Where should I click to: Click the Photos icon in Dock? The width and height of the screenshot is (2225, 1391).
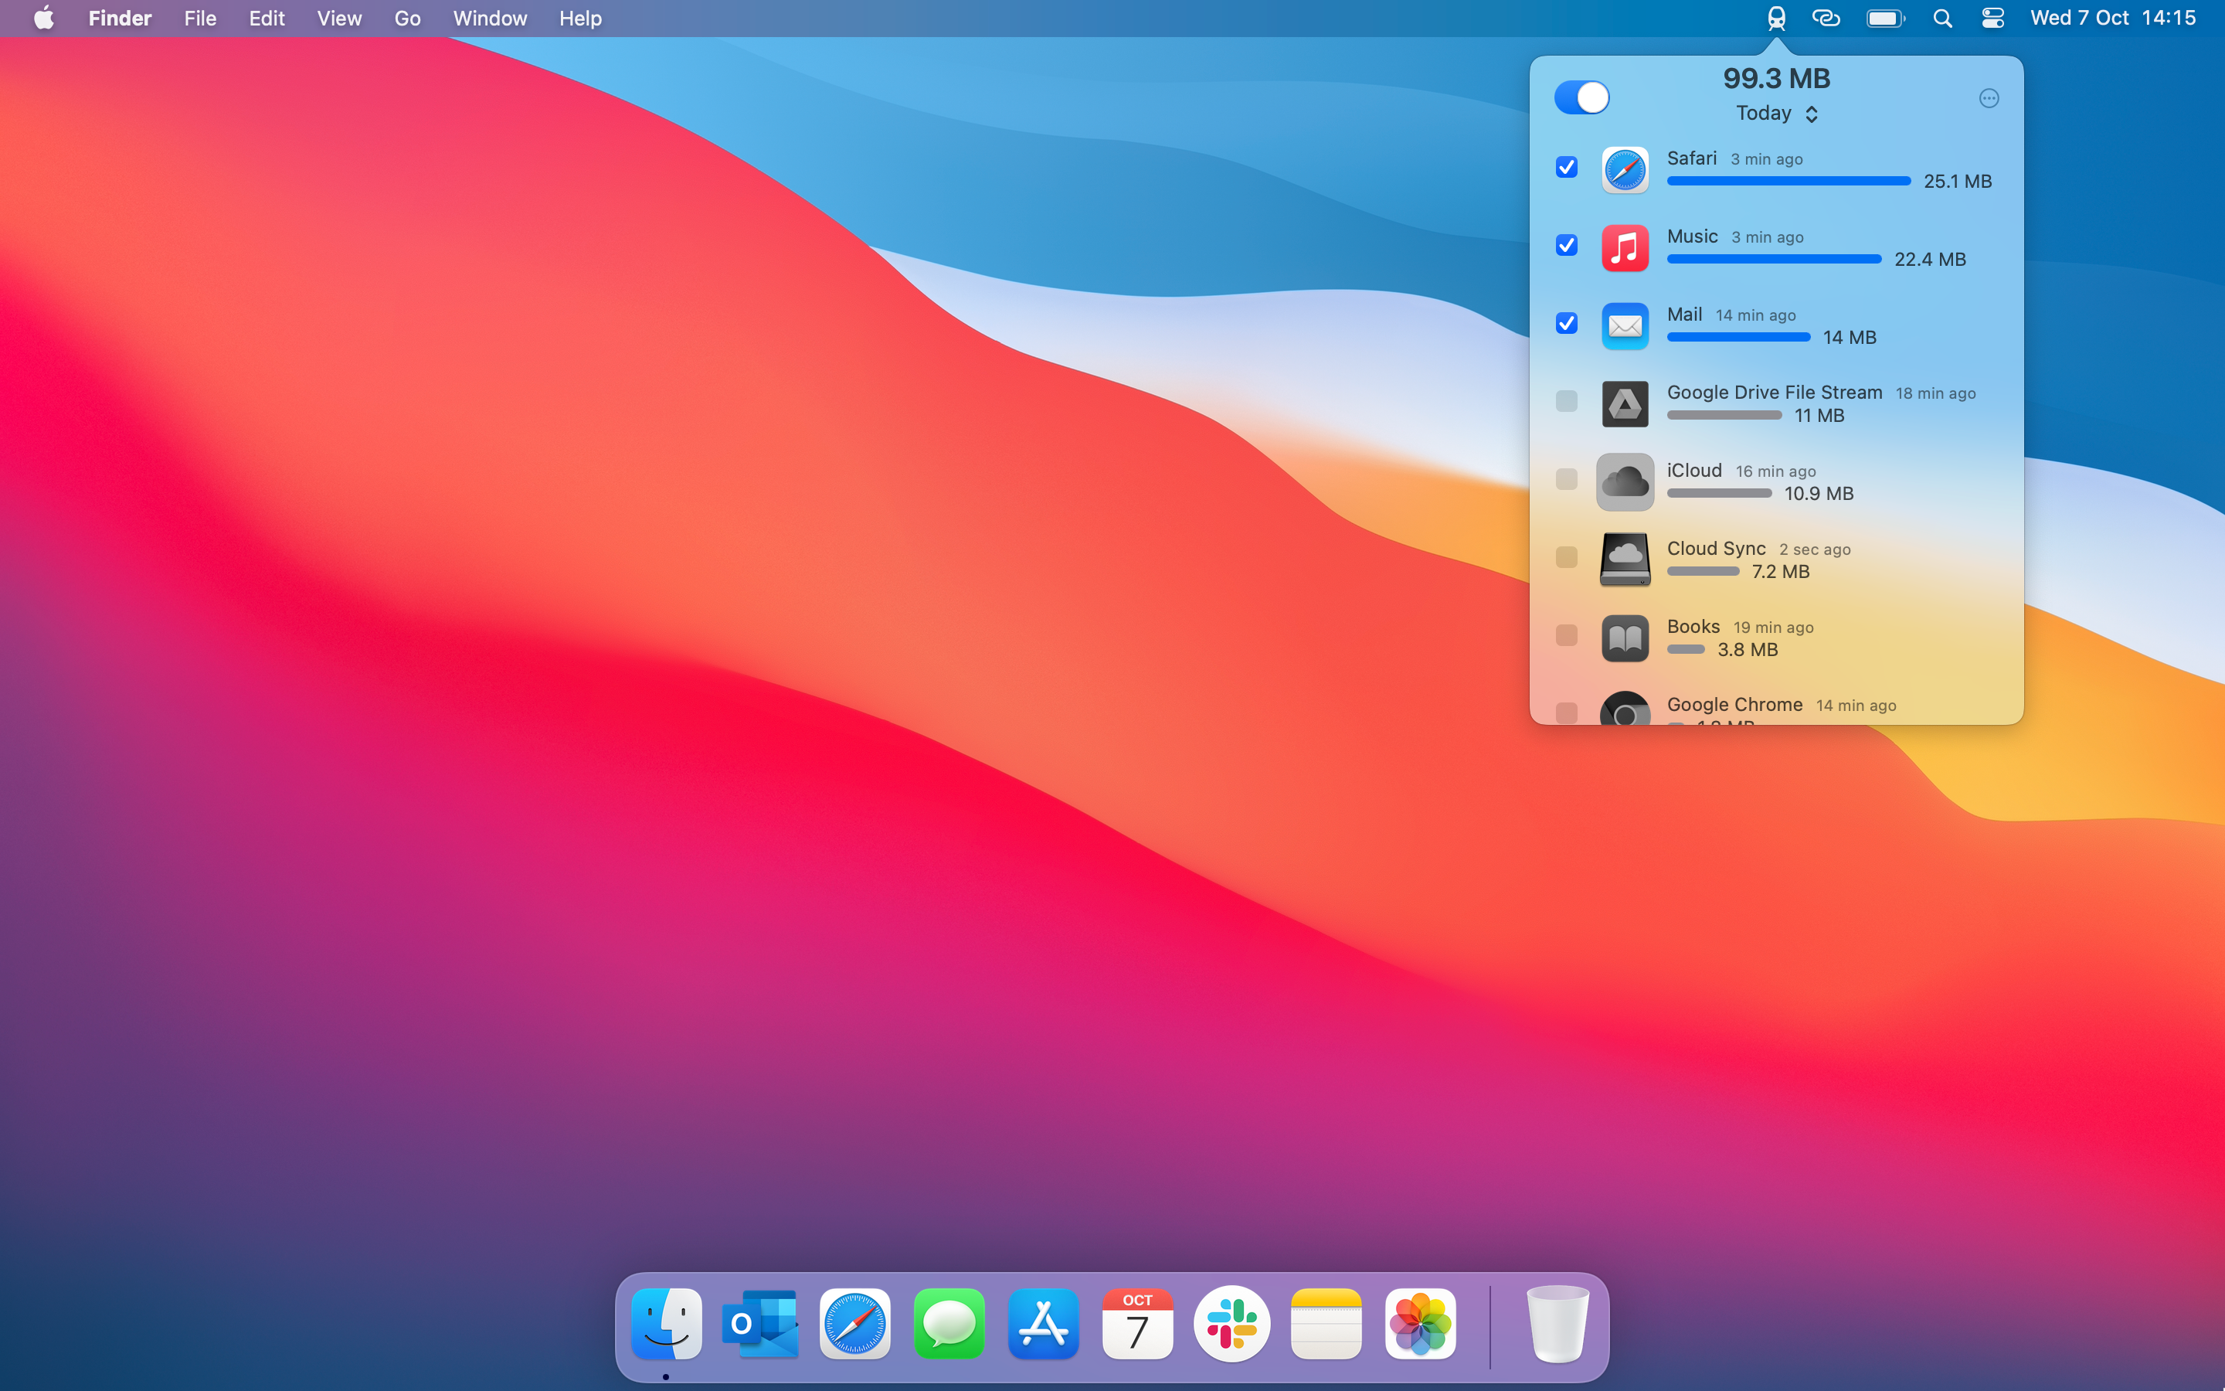[1418, 1324]
